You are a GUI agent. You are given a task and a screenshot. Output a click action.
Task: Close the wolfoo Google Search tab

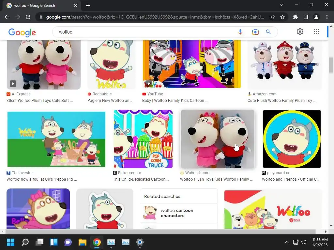tap(76, 6)
